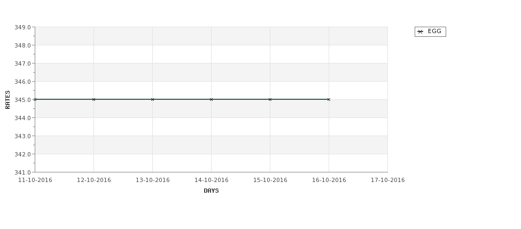Click the RATES axis title

(x=8, y=99)
